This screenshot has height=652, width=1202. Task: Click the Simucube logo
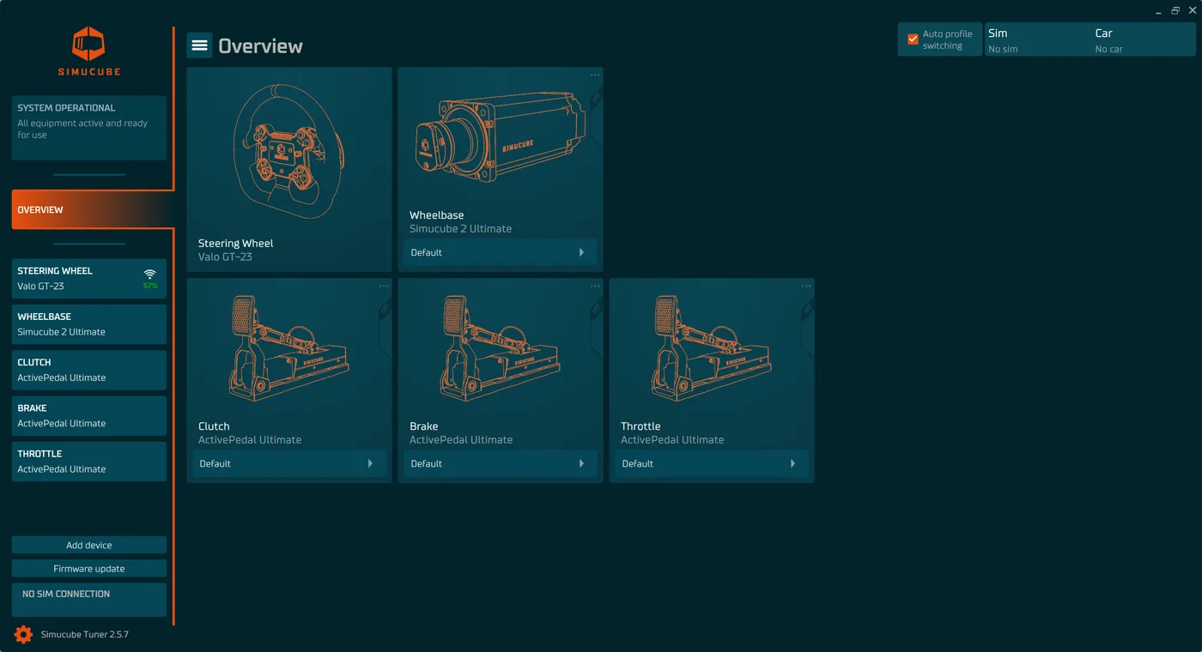pyautogui.click(x=89, y=51)
